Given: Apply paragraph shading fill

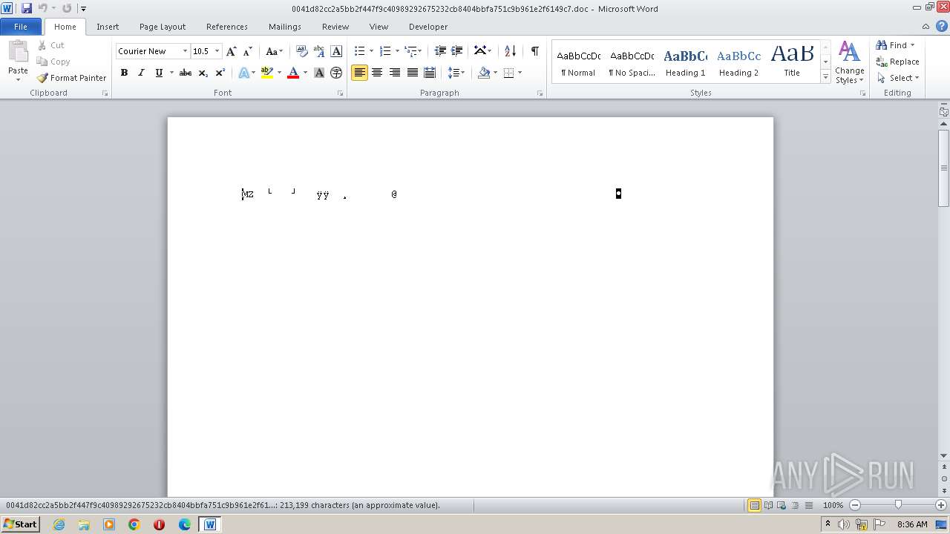Looking at the screenshot, I should 483,73.
